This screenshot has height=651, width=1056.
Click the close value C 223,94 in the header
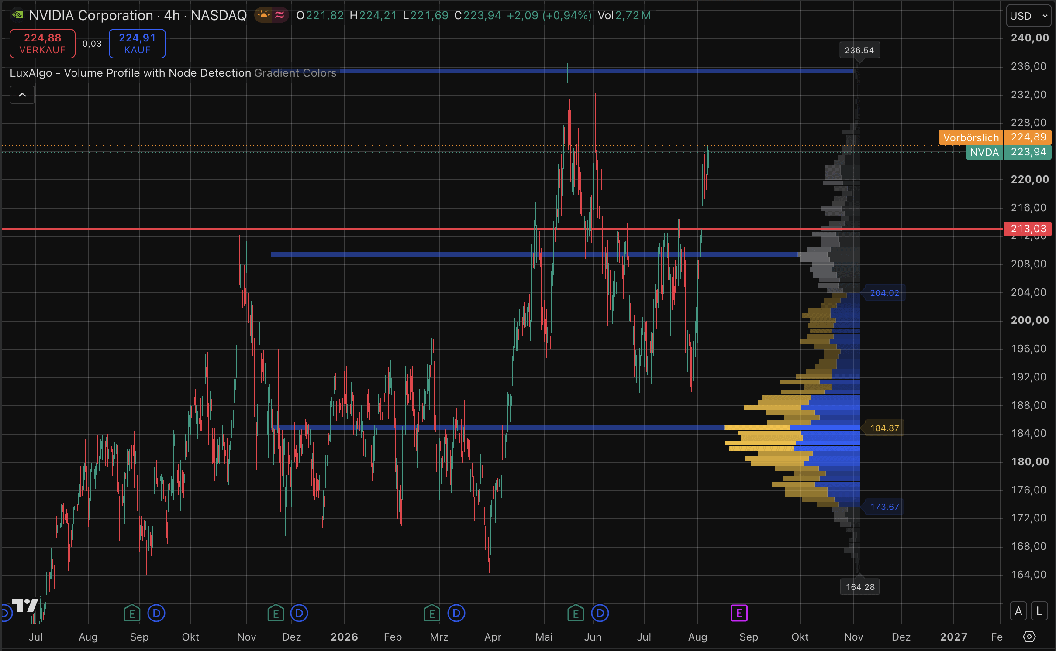pos(478,15)
